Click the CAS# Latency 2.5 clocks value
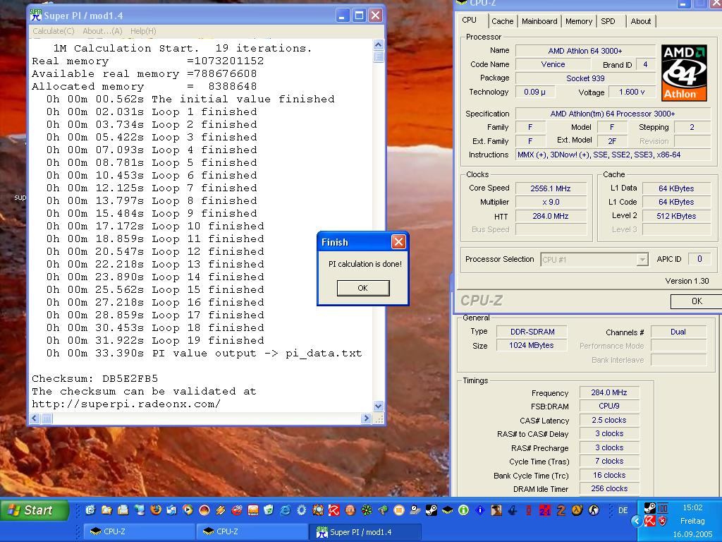Viewport: 722px width, 542px height. (608, 421)
